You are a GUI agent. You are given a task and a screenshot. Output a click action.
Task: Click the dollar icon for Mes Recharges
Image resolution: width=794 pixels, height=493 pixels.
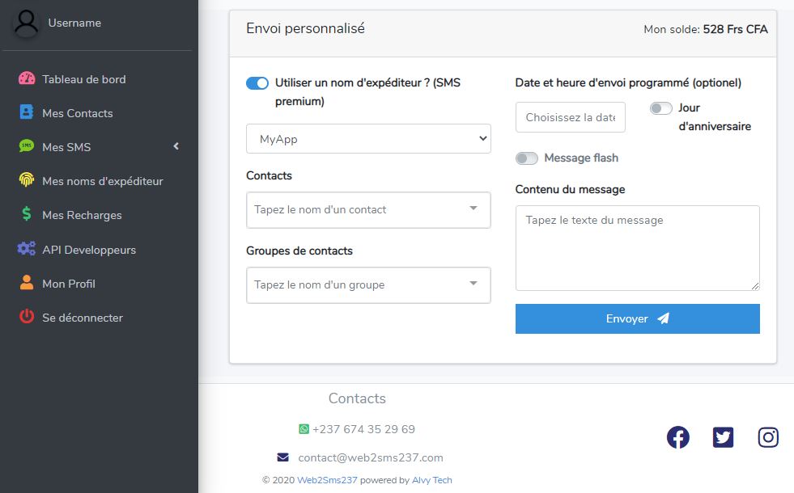tap(27, 214)
